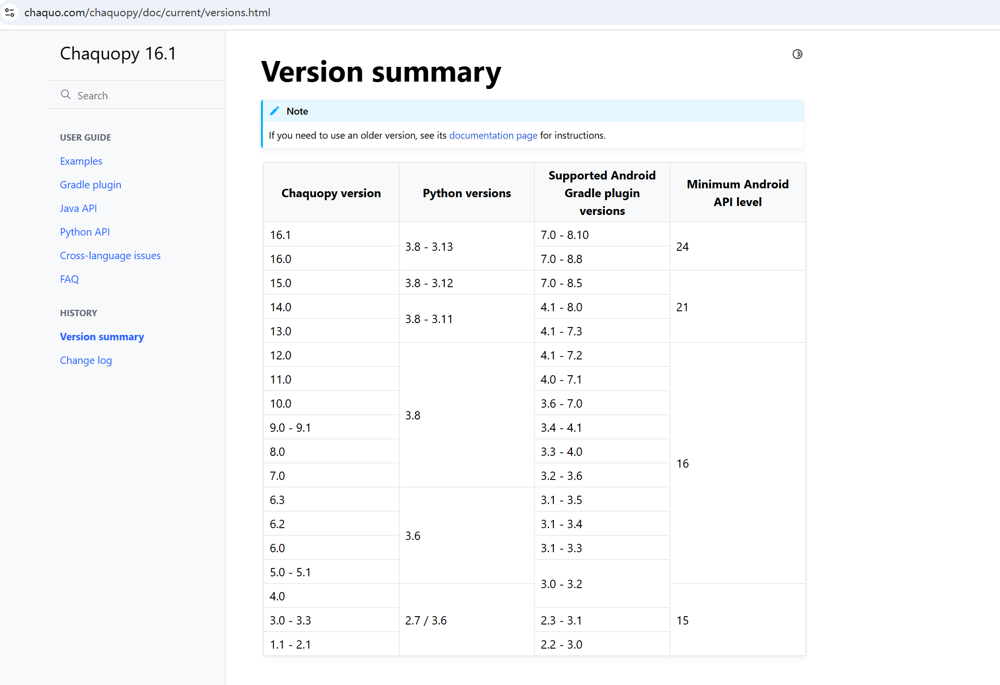Select Version summary under History
The width and height of the screenshot is (1000, 685).
[102, 336]
